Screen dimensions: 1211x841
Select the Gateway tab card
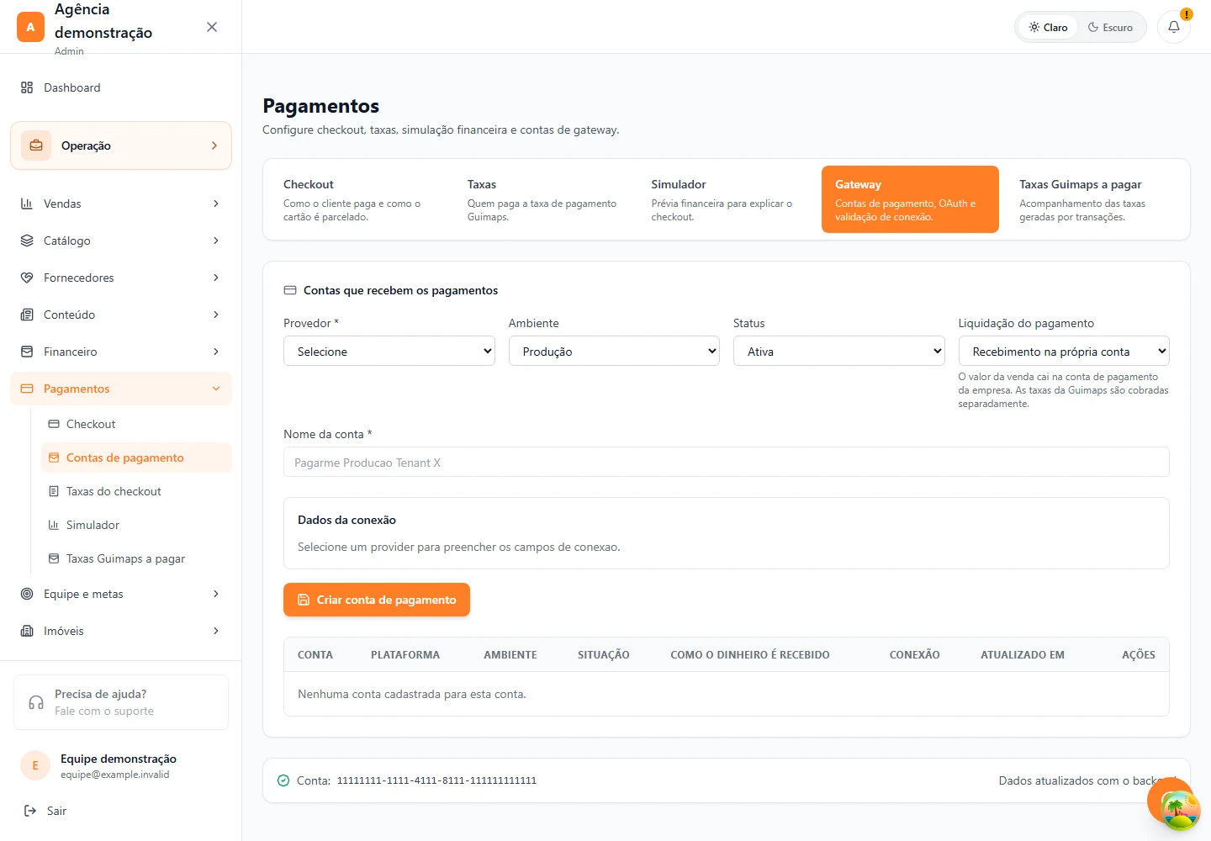coord(910,199)
